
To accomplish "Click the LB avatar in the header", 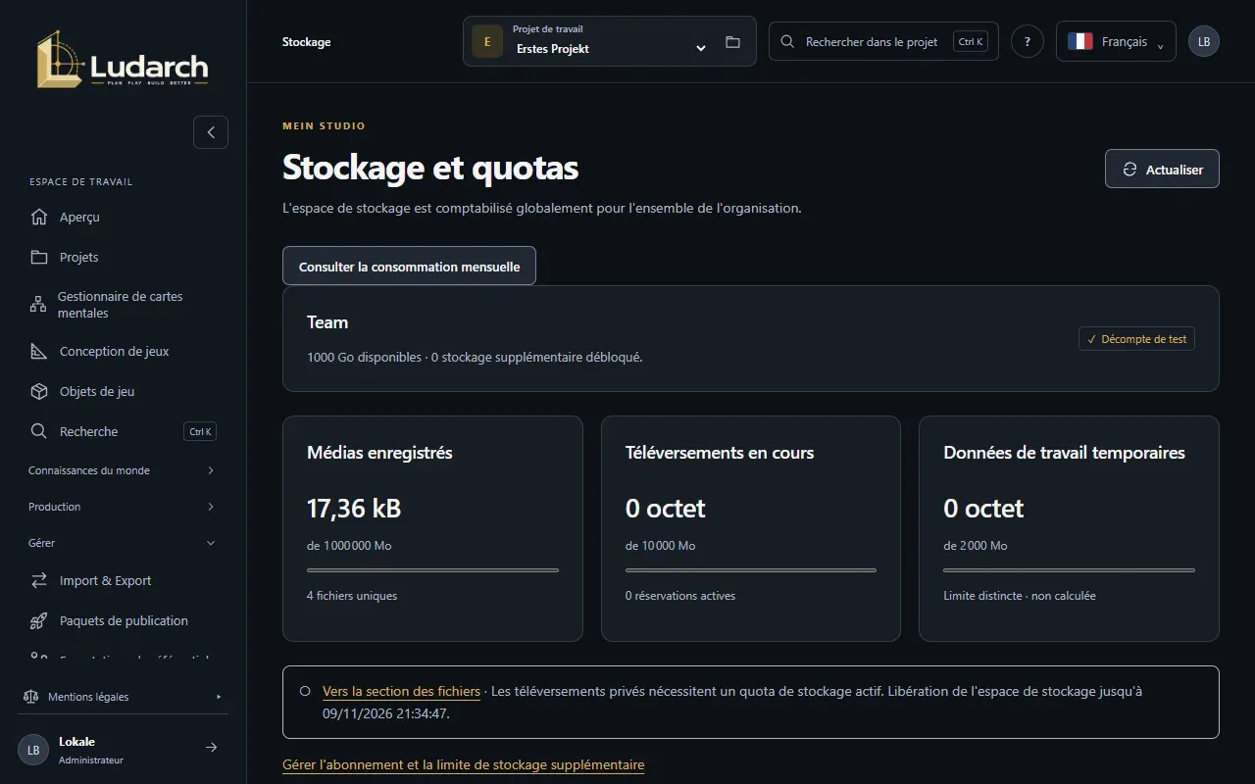I will (x=1204, y=41).
